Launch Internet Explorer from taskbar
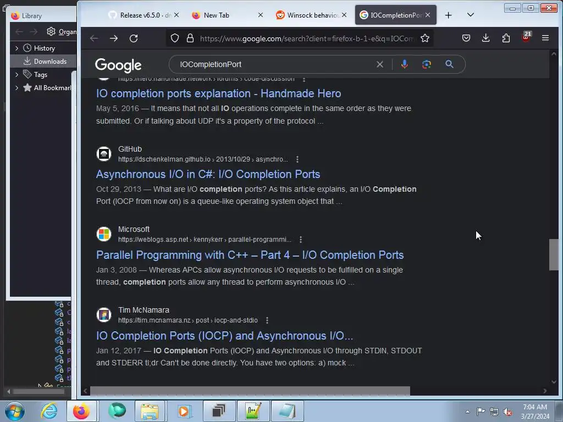The image size is (563, 422). pos(49,411)
